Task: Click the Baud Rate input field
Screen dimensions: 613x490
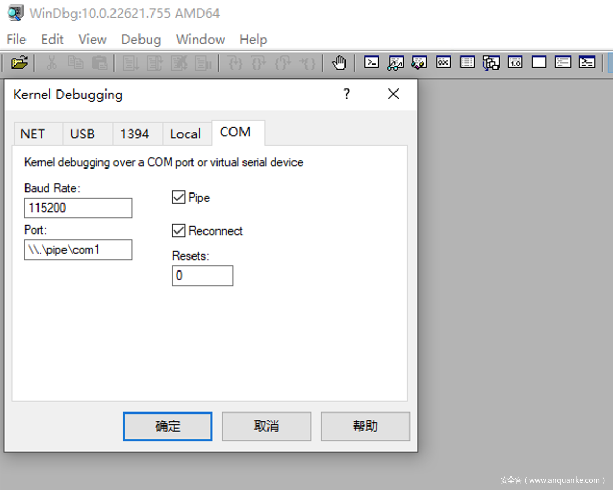Action: 78,208
